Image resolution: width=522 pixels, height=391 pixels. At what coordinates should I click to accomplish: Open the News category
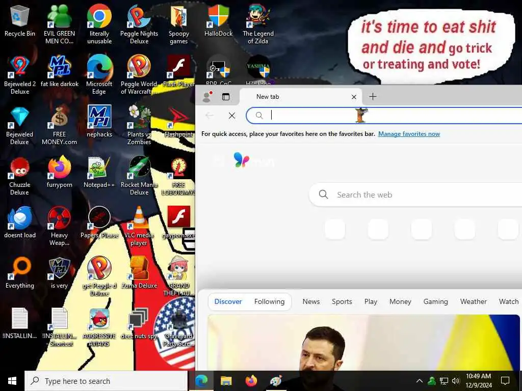click(311, 301)
